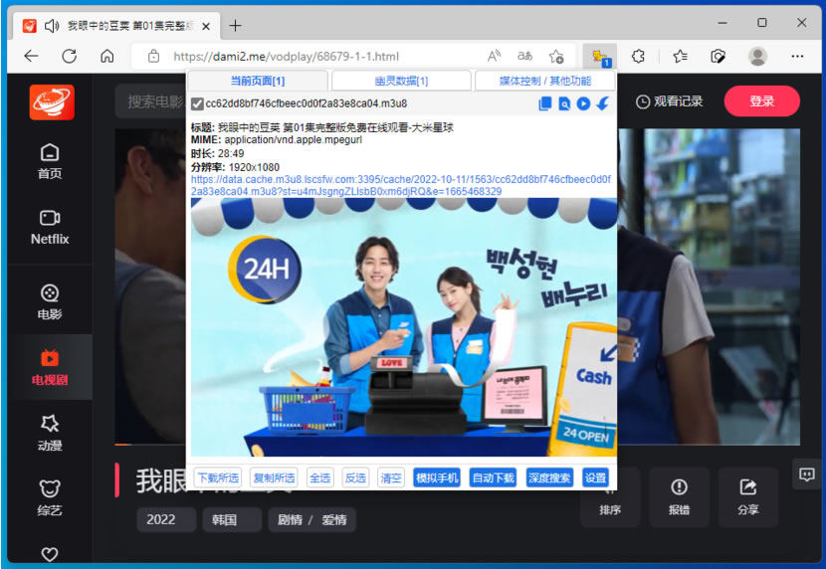This screenshot has width=826, height=569.
Task: Click 全选 button
Action: click(319, 477)
